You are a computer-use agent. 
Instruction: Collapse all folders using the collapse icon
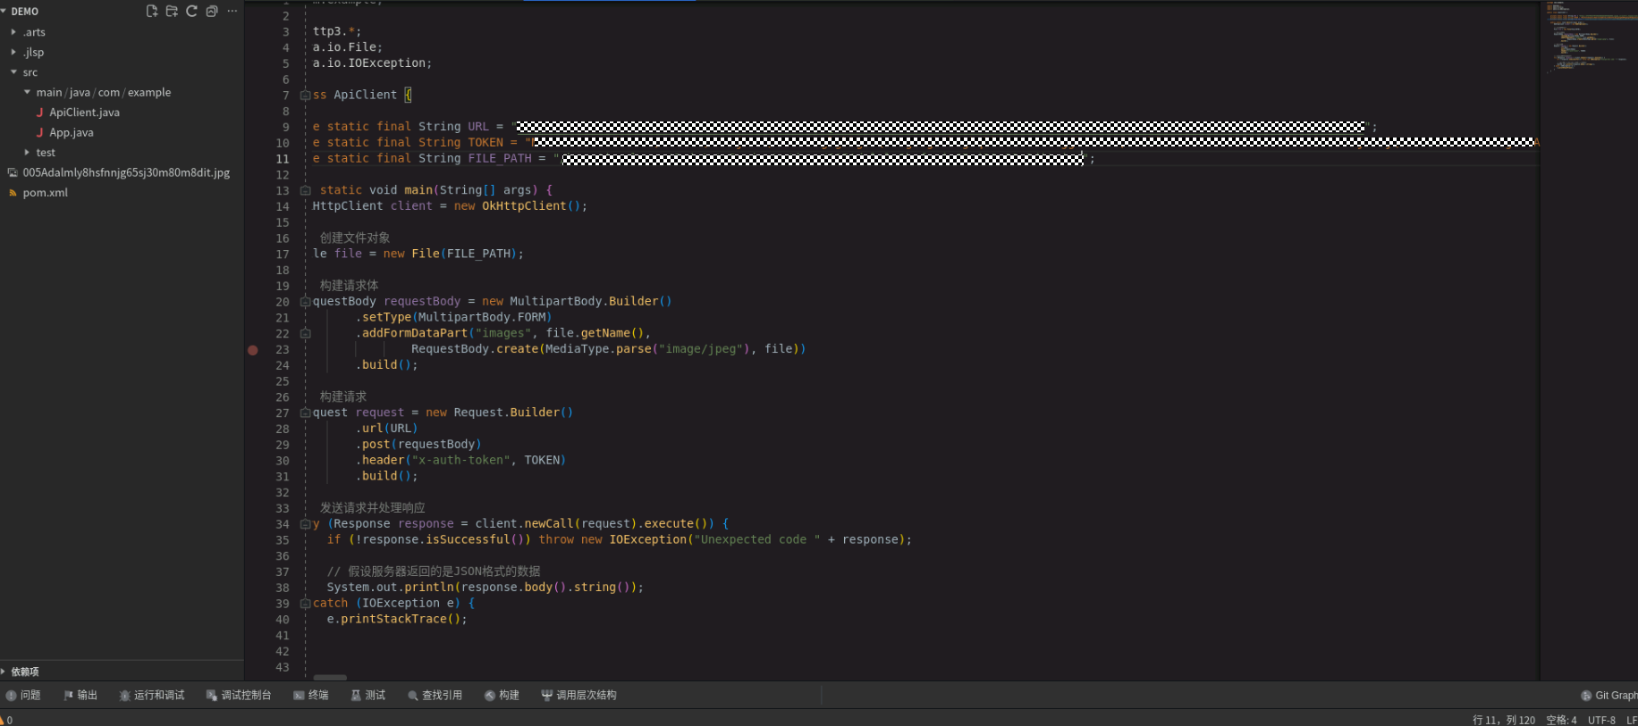[212, 11]
